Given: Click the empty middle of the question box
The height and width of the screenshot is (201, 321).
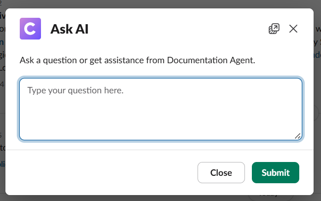Looking at the screenshot, I should (x=160, y=116).
